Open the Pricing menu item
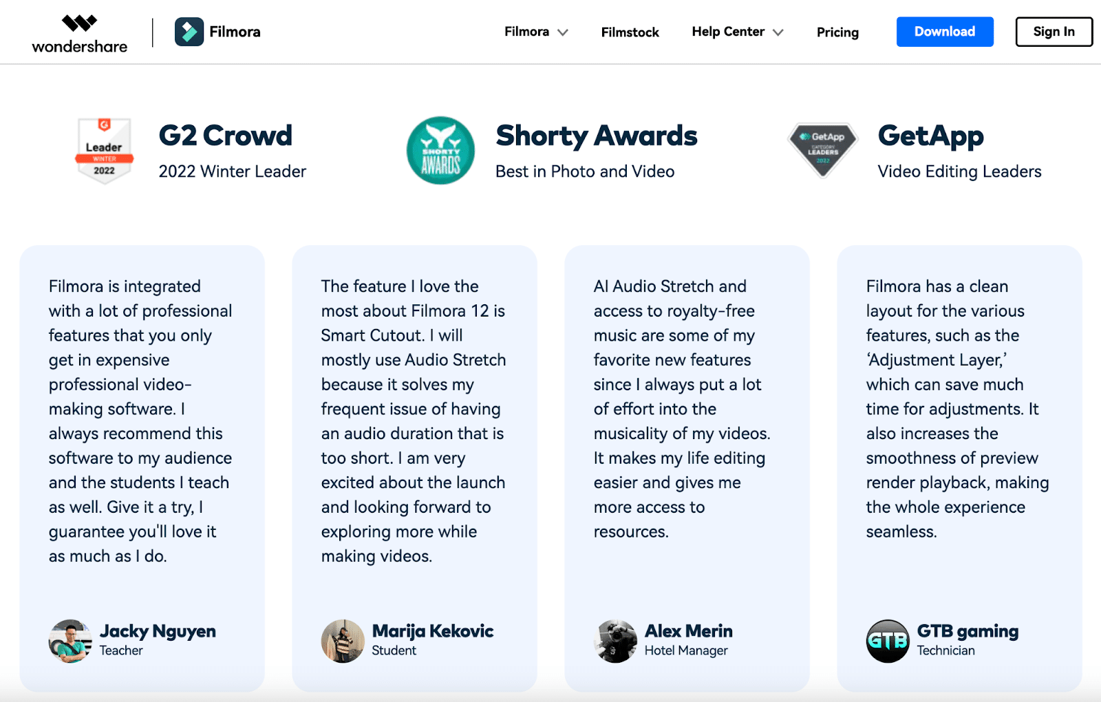Viewport: 1101px width, 702px height. (x=837, y=32)
